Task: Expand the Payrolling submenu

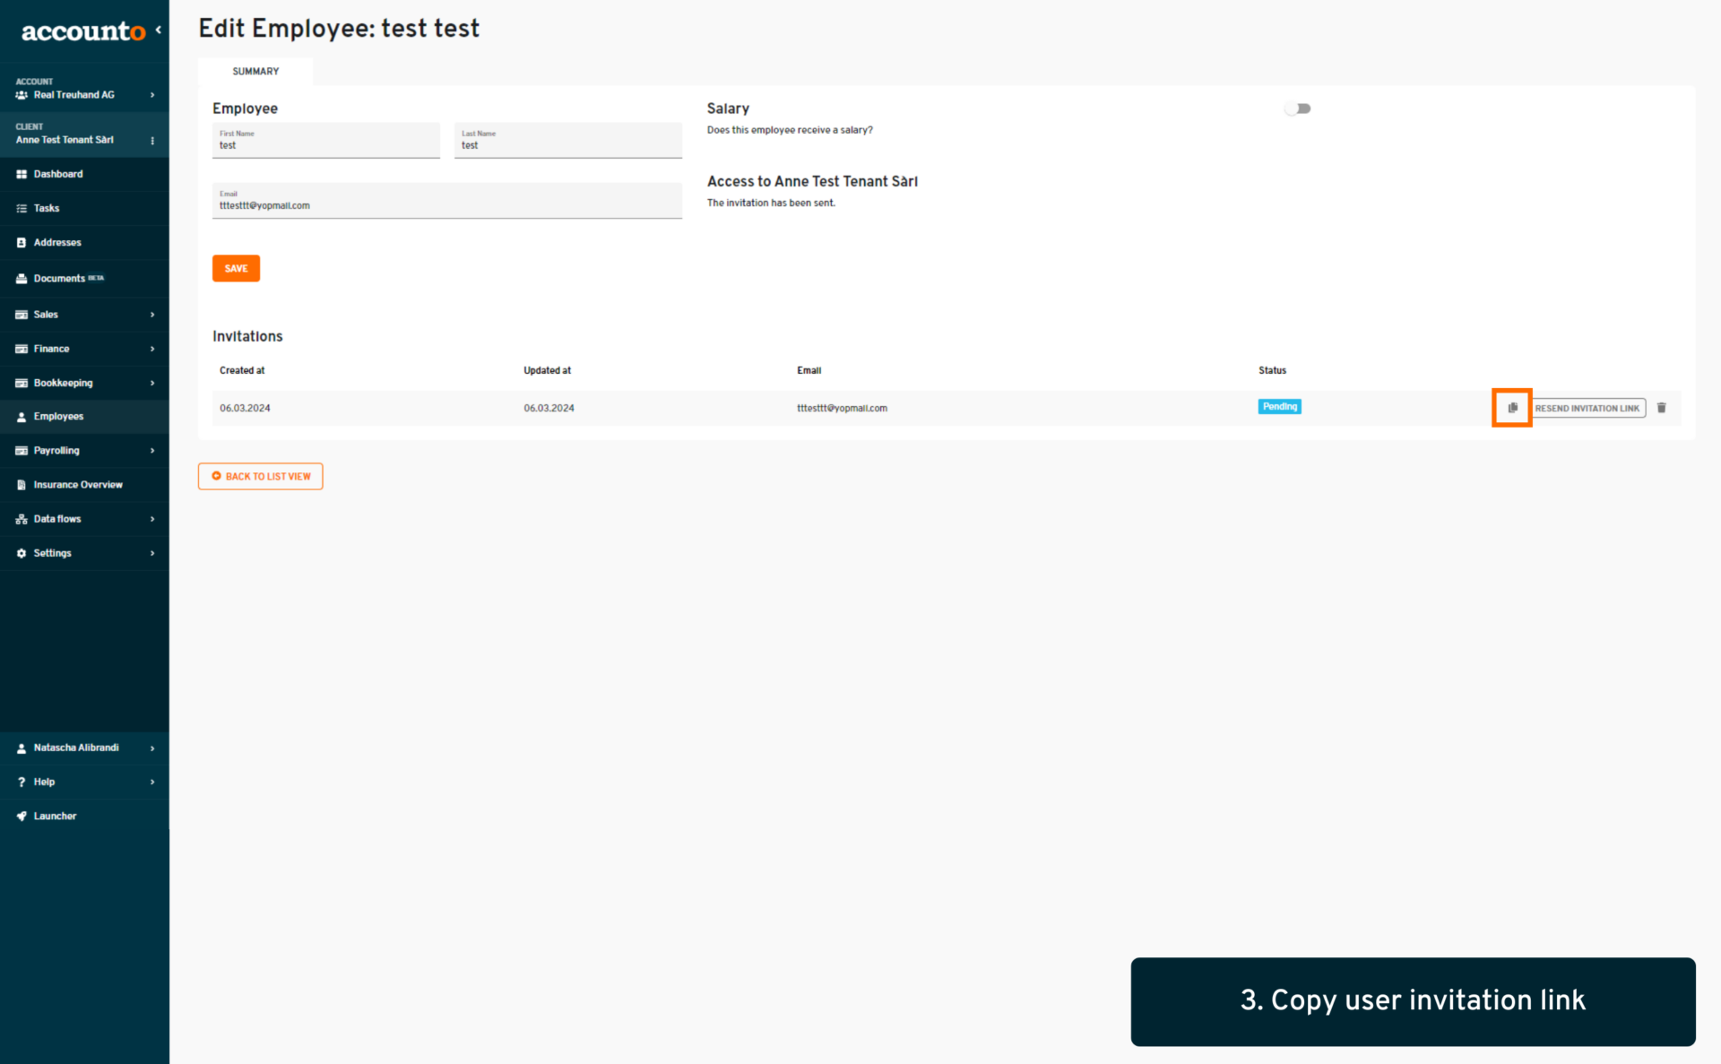Action: (x=152, y=451)
